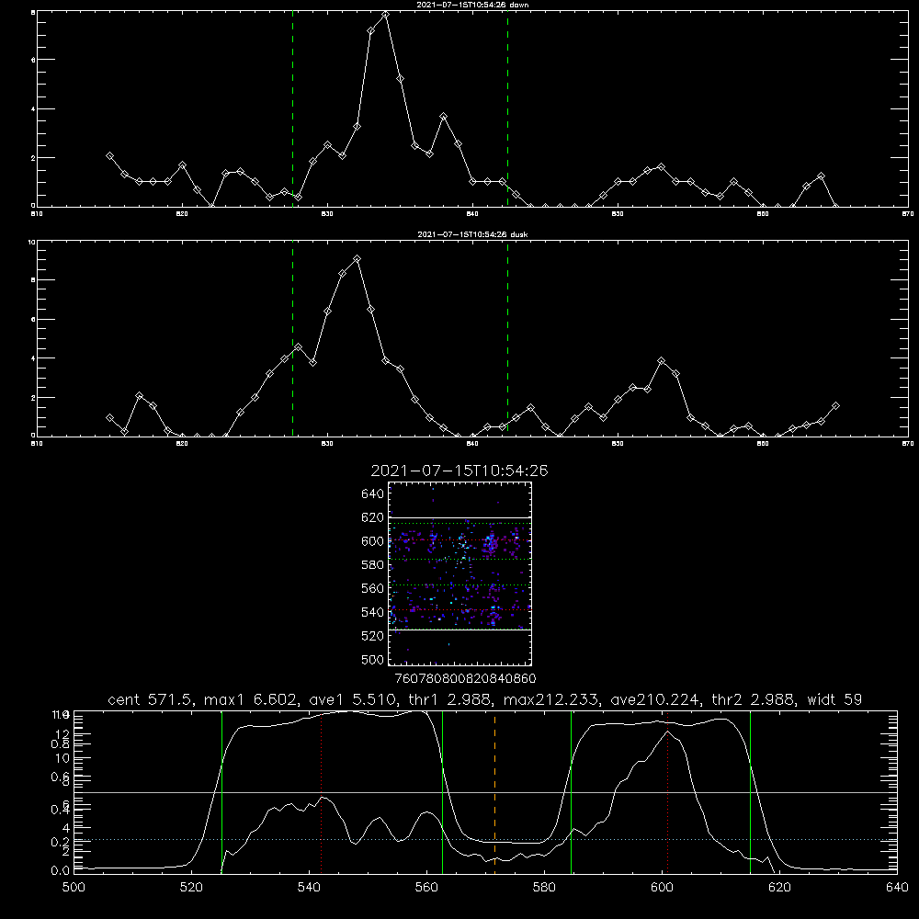Click bottom plot x-axis label "640"

point(897,888)
